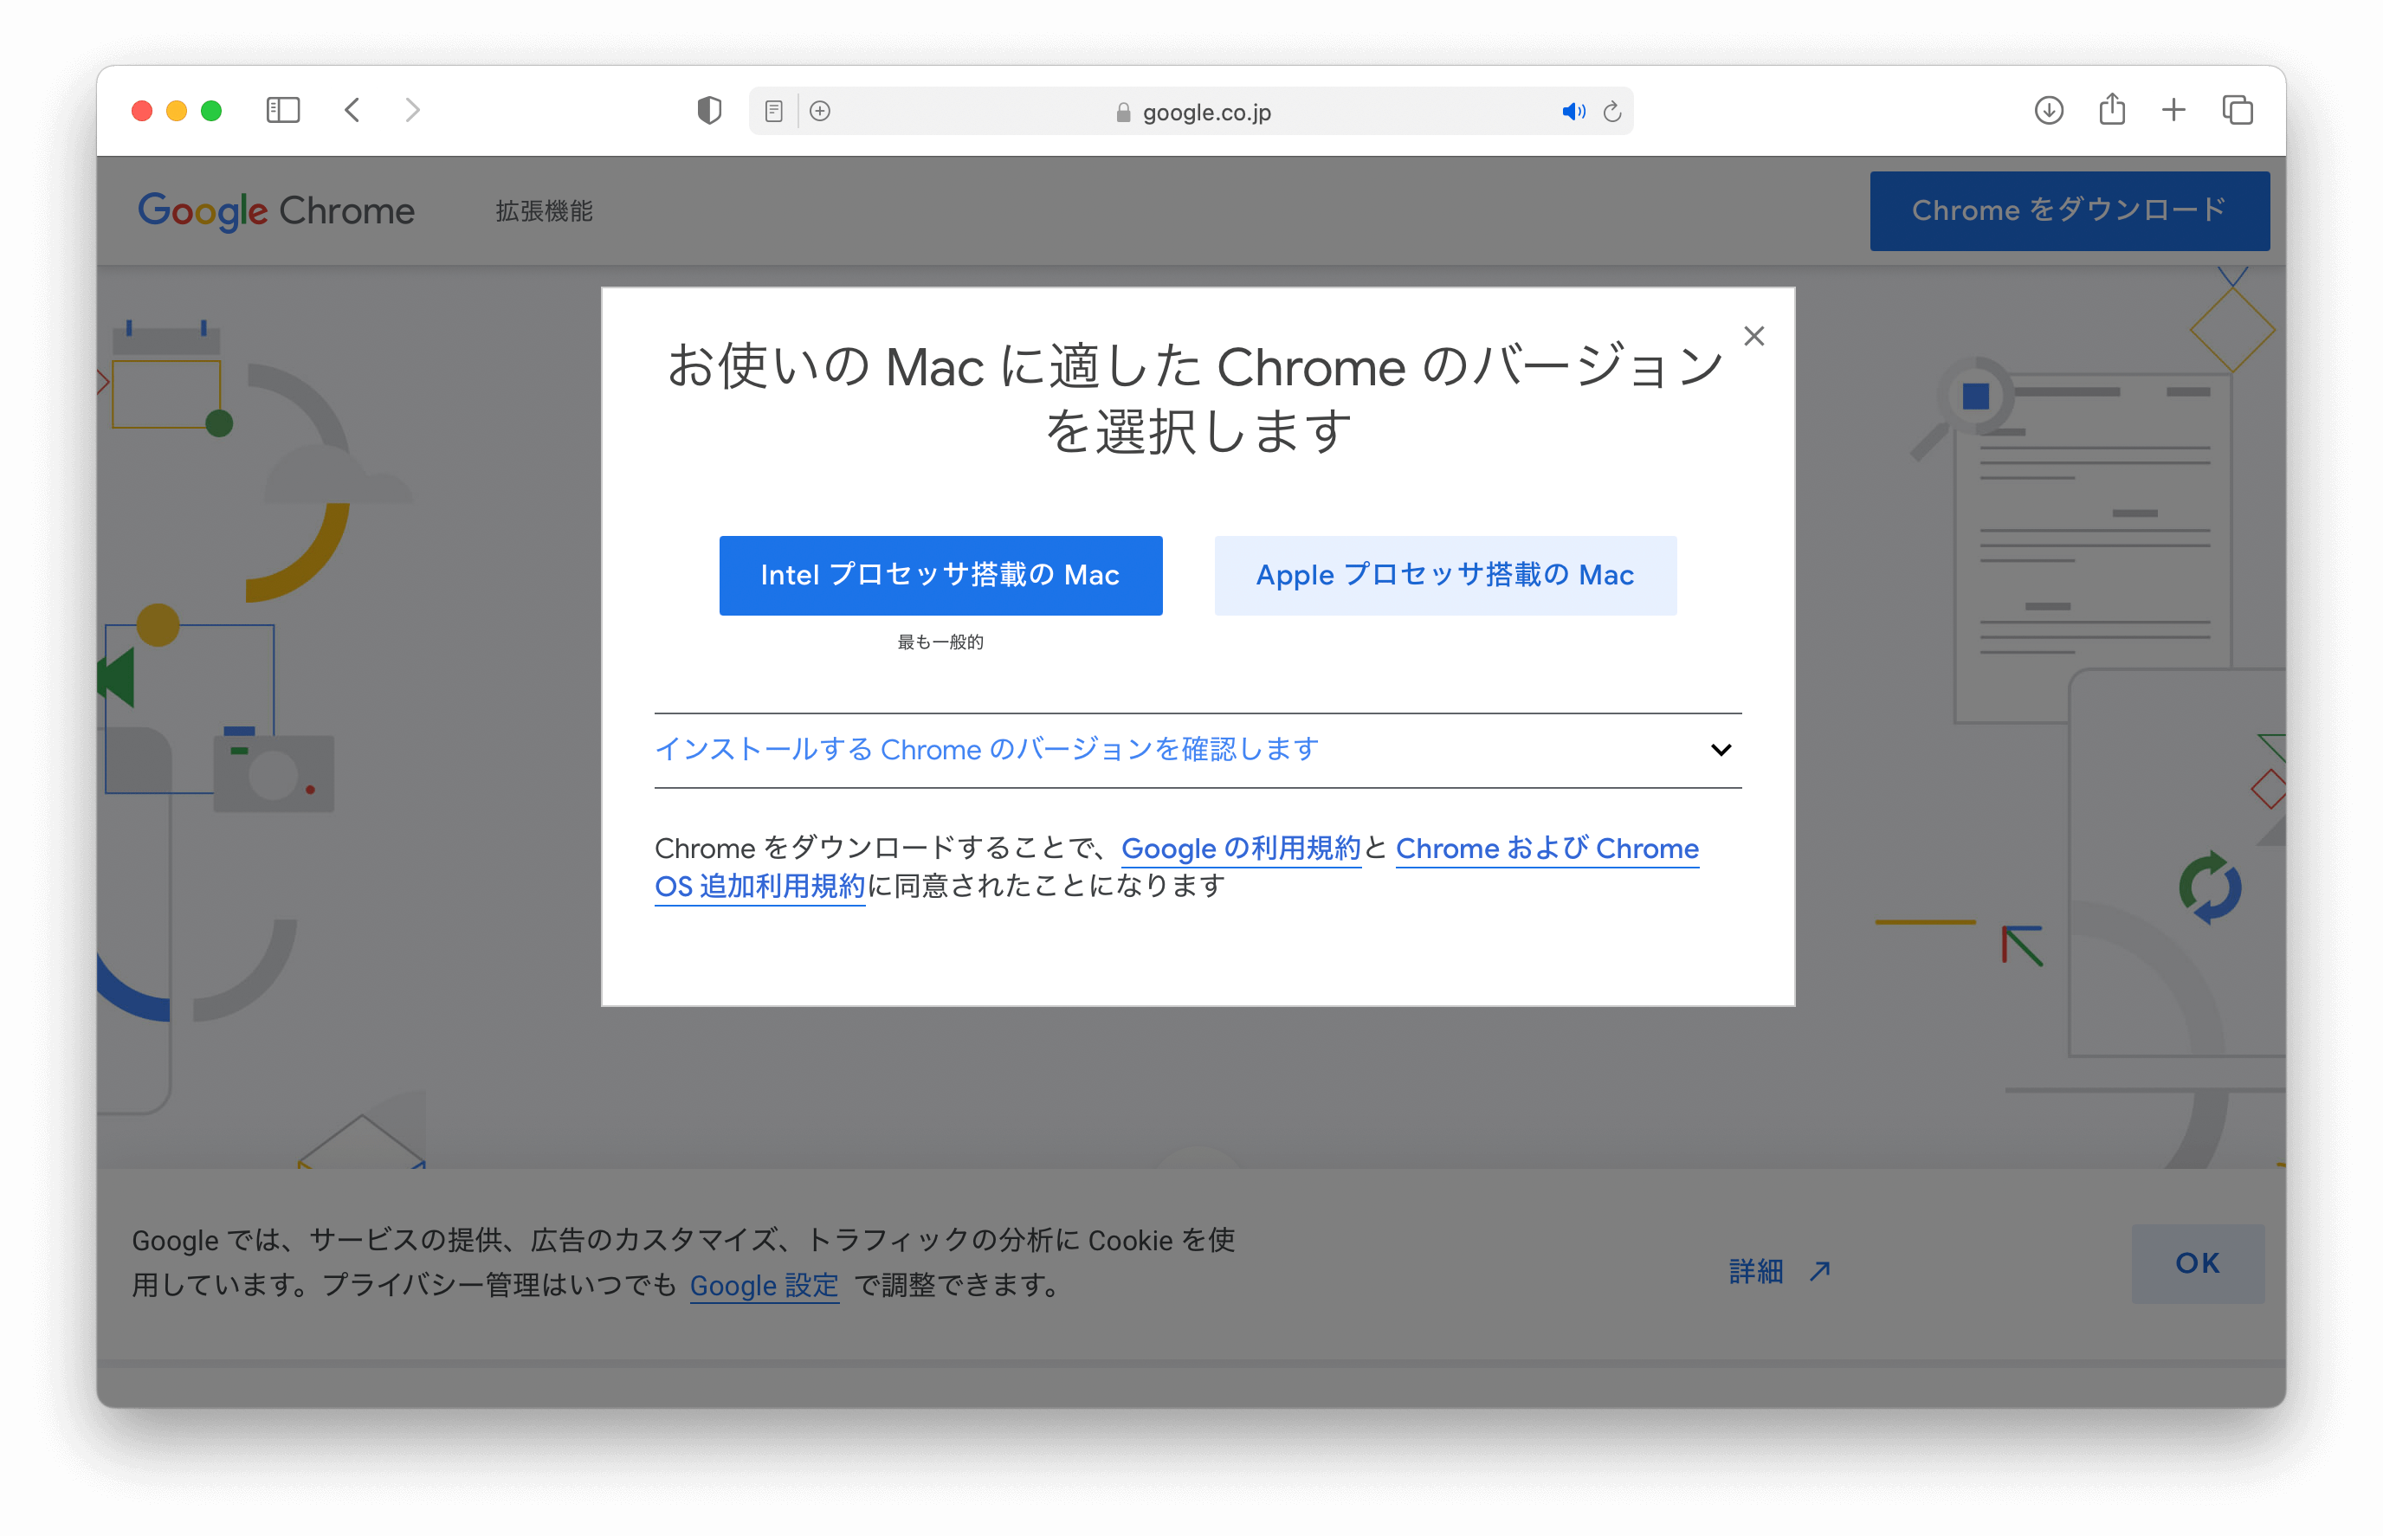
Task: Open the Google 設定 link in cookie banner
Action: tap(764, 1285)
